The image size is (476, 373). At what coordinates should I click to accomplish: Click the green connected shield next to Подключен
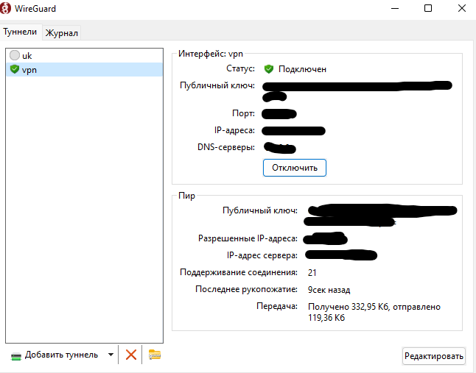click(269, 69)
